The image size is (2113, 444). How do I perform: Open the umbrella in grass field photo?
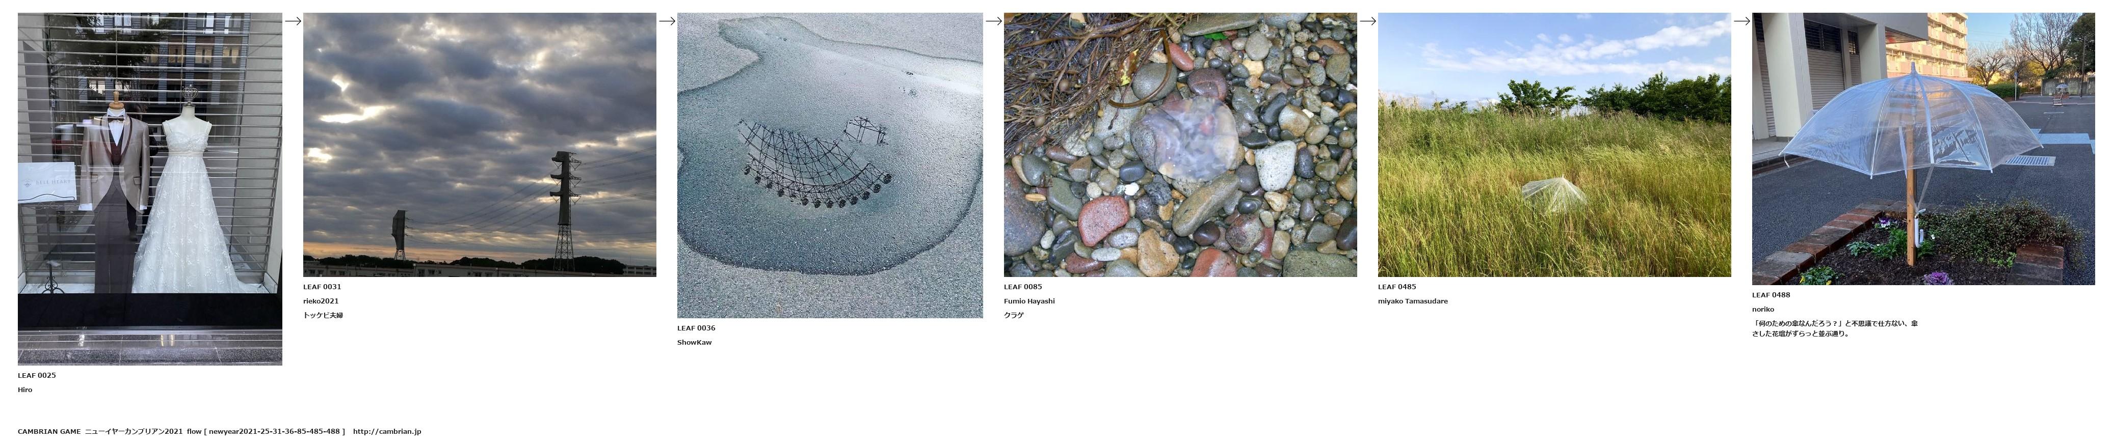point(1554,144)
